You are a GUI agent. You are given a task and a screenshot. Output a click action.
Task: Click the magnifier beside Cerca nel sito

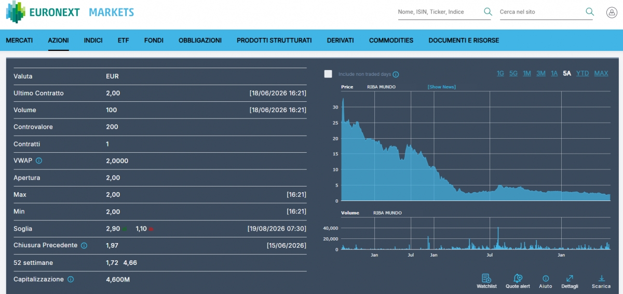(x=589, y=11)
